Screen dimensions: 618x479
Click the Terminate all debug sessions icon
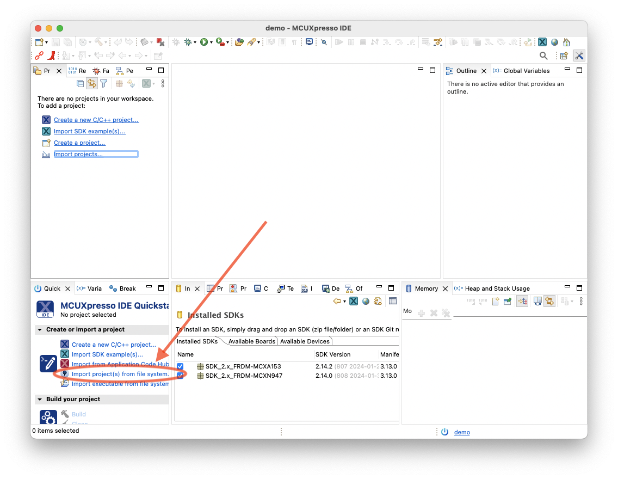point(160,42)
